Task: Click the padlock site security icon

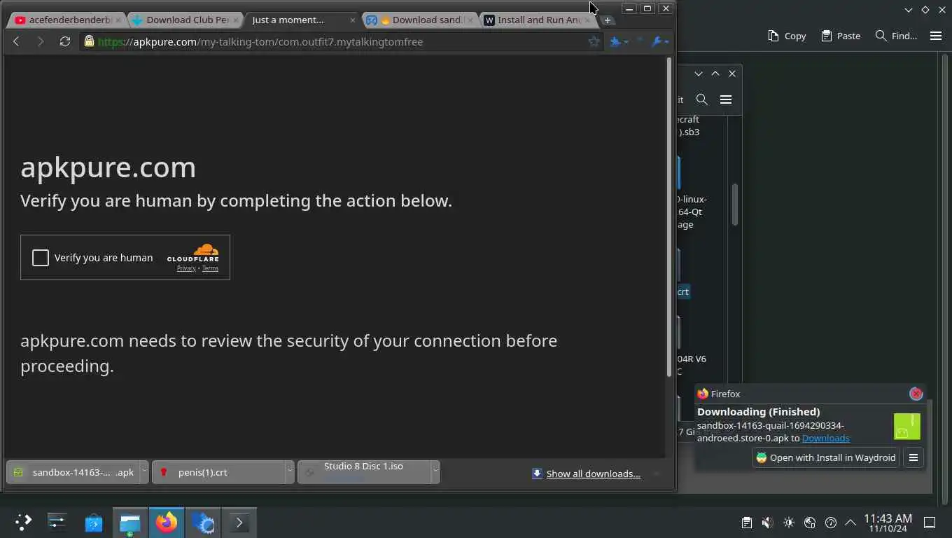Action: pyautogui.click(x=89, y=41)
